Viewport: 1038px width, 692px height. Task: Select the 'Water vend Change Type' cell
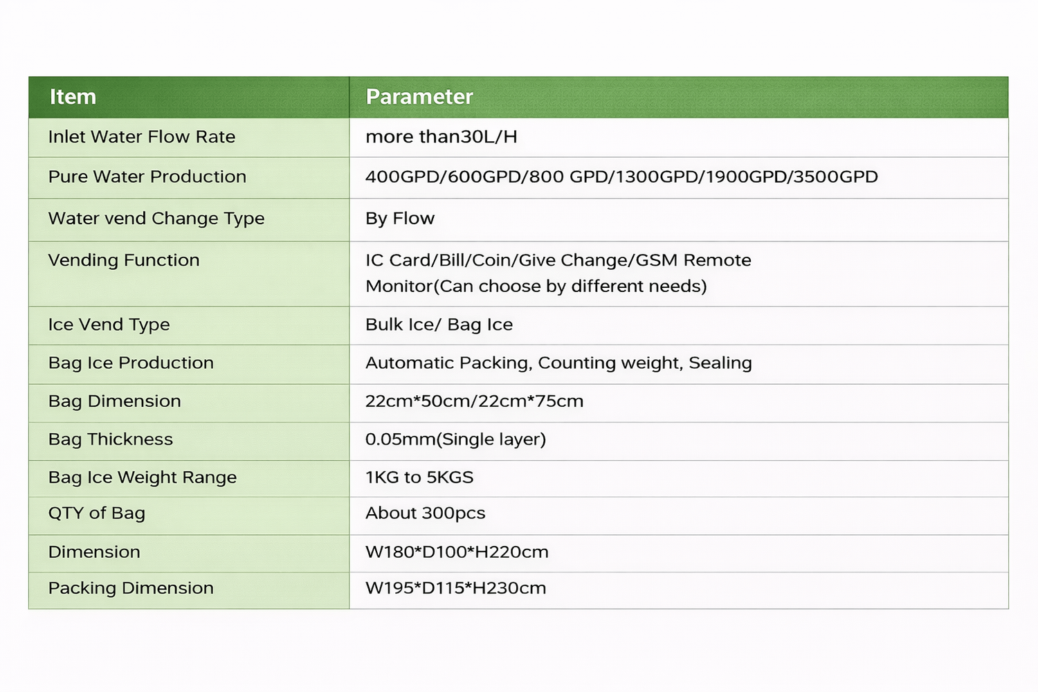[156, 219]
